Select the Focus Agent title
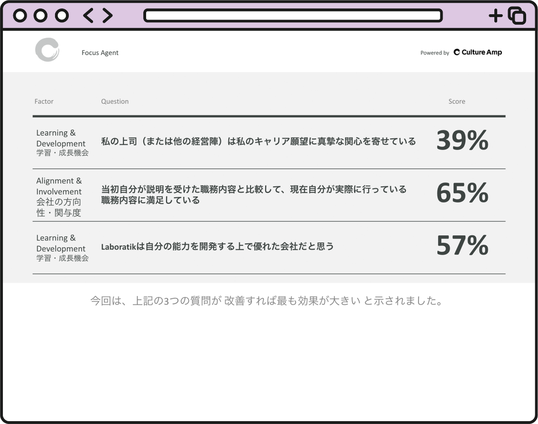 tap(100, 53)
